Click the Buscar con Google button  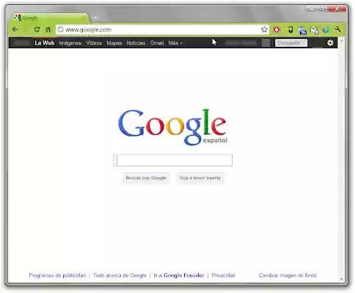(146, 178)
